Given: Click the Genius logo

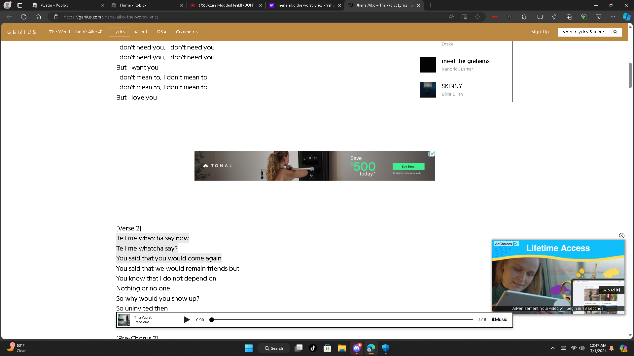Looking at the screenshot, I should click(x=22, y=32).
